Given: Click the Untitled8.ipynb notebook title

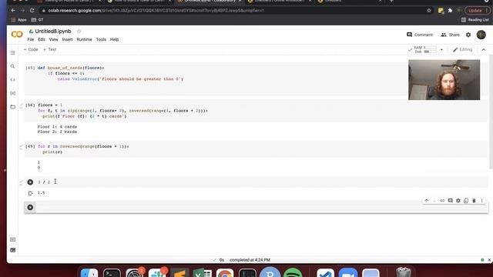Looking at the screenshot, I should click(x=53, y=32).
